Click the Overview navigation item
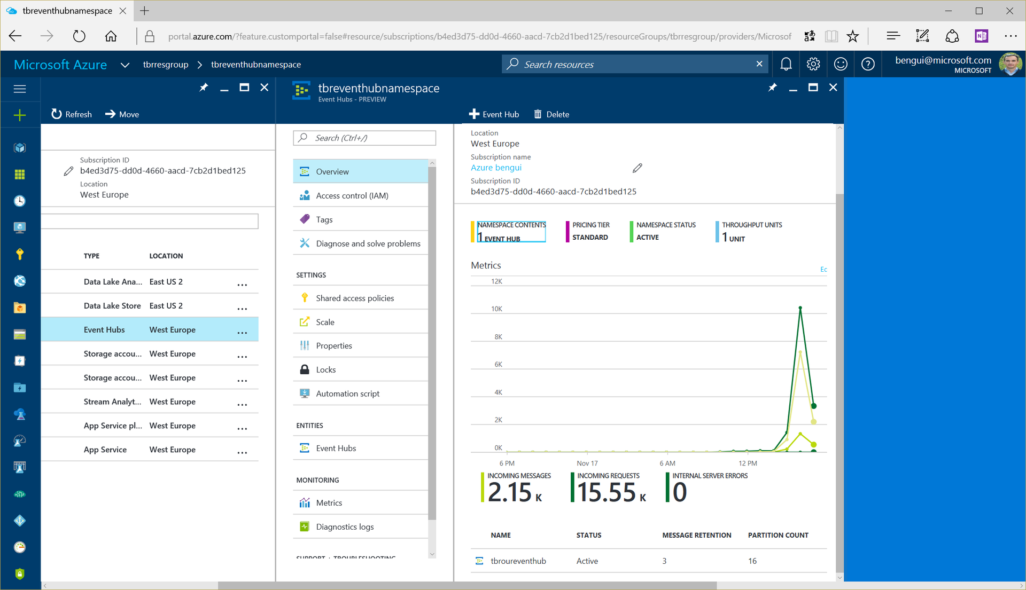 332,171
